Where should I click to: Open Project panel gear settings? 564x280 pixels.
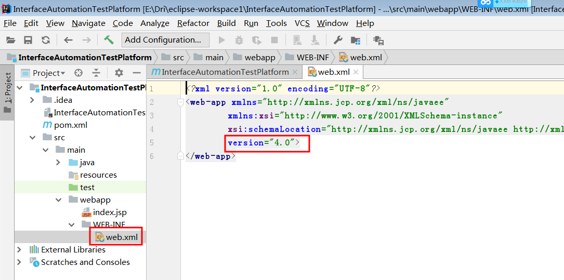coord(119,73)
